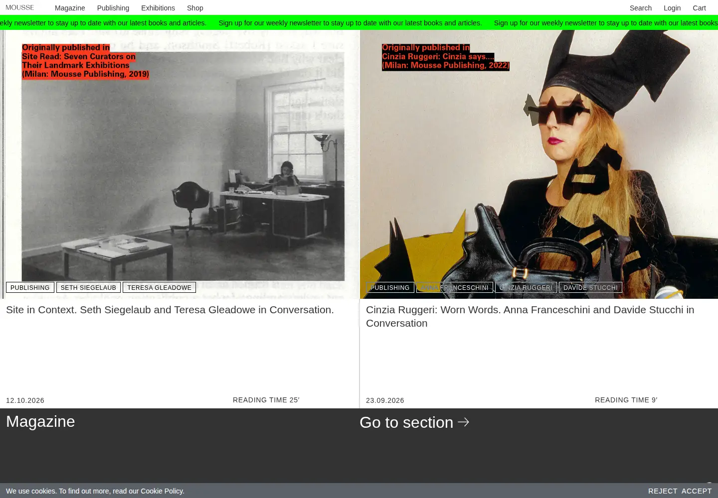This screenshot has height=498, width=718.
Task: Open 'Site in Context' article title
Action: pyautogui.click(x=170, y=310)
